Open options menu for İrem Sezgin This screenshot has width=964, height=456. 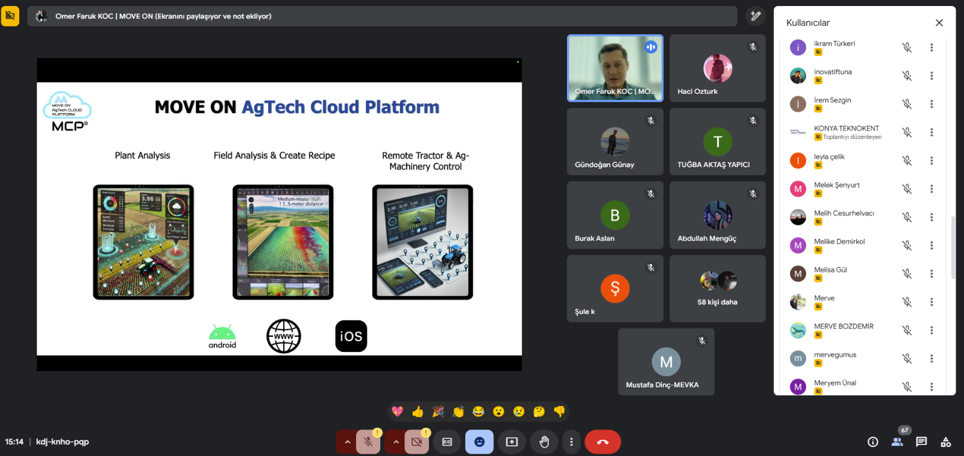pos(931,104)
